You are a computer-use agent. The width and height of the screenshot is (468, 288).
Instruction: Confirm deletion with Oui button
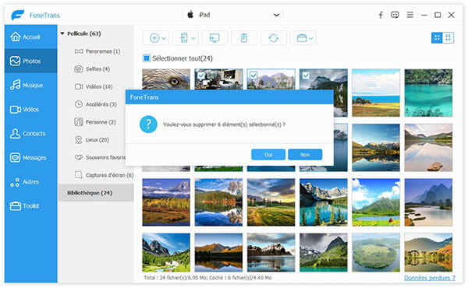pyautogui.click(x=268, y=155)
